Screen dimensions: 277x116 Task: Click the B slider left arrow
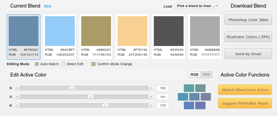(17, 105)
